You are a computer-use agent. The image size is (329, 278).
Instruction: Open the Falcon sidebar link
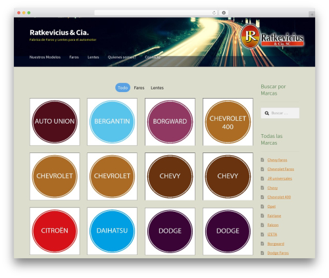point(273,225)
